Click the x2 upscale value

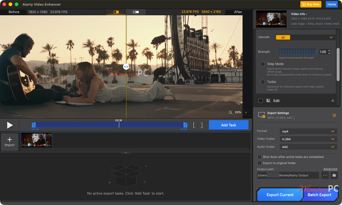tap(283, 37)
